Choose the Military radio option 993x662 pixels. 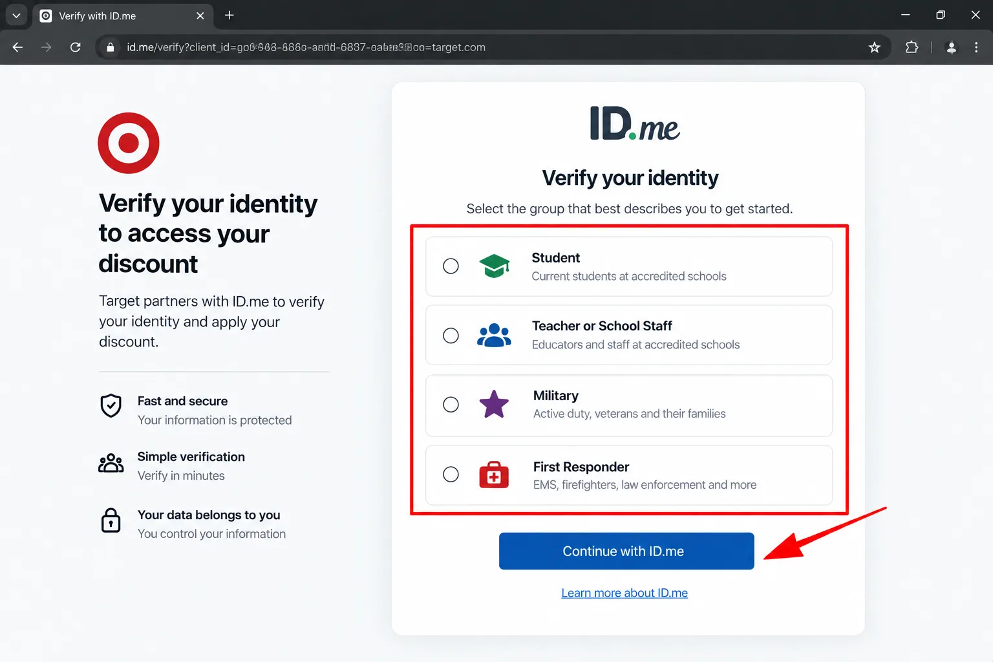pyautogui.click(x=451, y=405)
